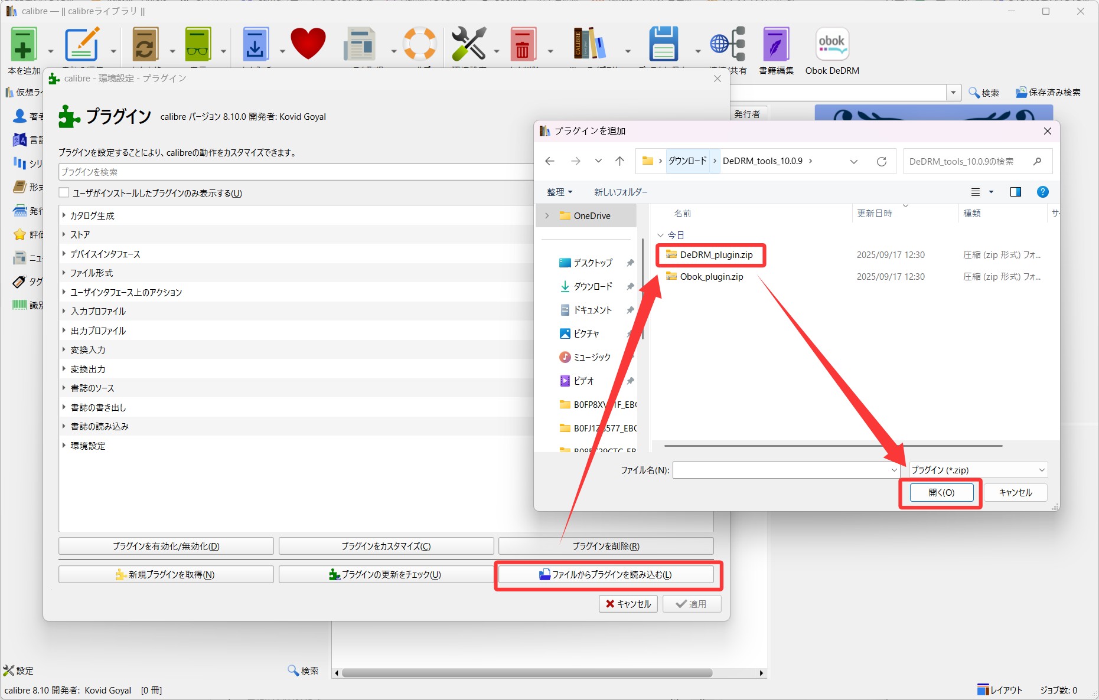Click the 開く(O) button
The width and height of the screenshot is (1099, 700).
(x=941, y=492)
